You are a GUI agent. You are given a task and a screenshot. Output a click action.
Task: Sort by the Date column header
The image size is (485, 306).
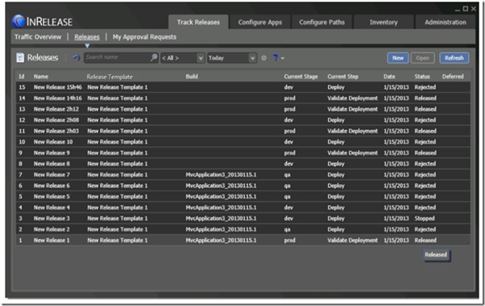[x=389, y=77]
